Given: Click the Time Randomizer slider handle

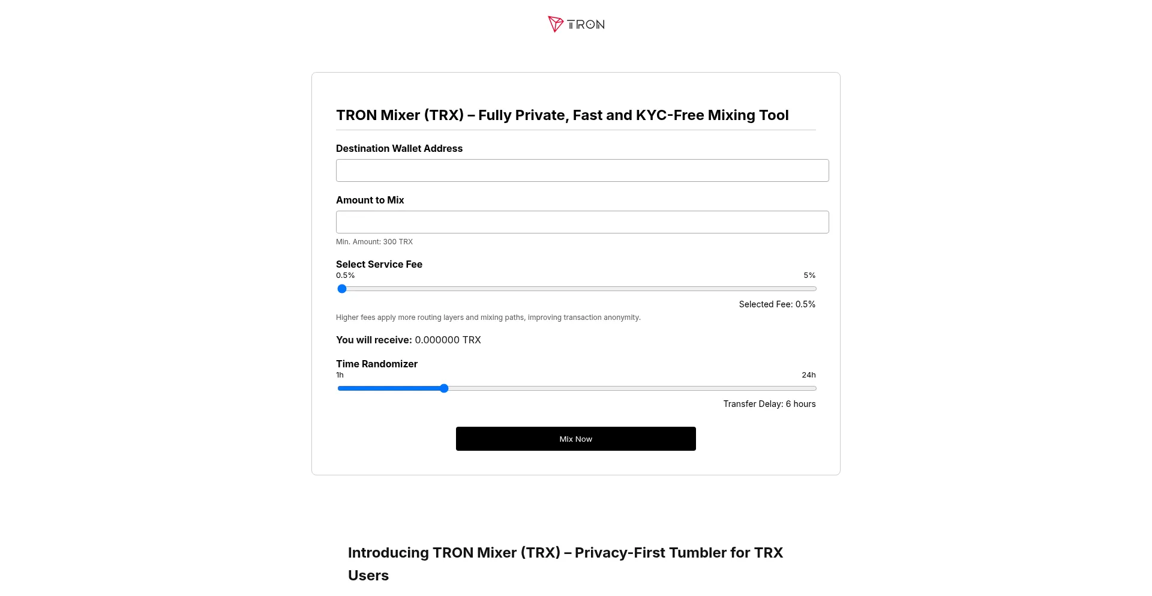Looking at the screenshot, I should pyautogui.click(x=444, y=388).
